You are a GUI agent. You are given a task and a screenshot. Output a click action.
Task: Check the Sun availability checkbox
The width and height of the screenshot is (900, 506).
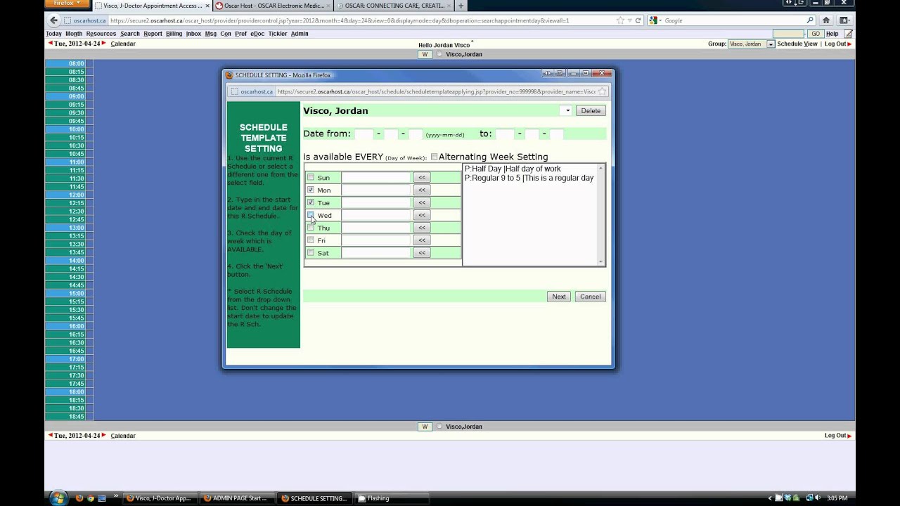[x=311, y=177]
